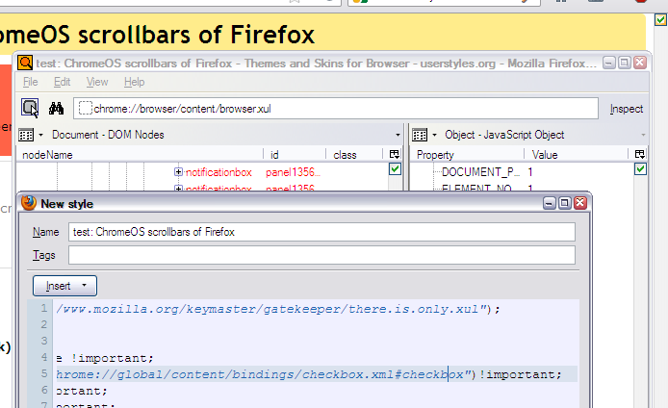The height and width of the screenshot is (408, 668).
Task: Focus the empty Tags input field
Action: (321, 255)
